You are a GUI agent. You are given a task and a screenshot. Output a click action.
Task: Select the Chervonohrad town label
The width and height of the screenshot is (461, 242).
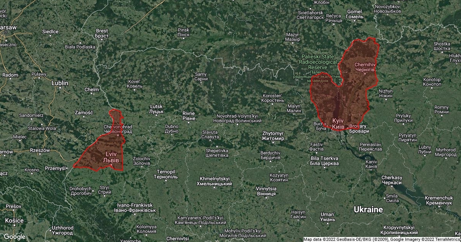(118, 129)
